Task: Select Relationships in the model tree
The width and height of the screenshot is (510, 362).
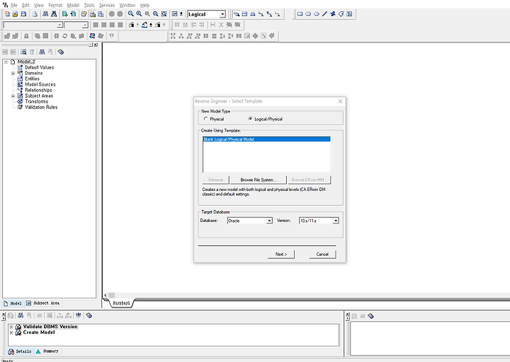Action: (x=38, y=90)
